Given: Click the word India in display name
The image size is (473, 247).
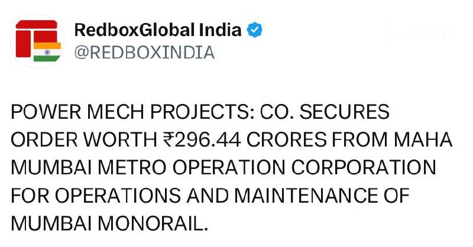Looking at the screenshot, I should tap(221, 30).
